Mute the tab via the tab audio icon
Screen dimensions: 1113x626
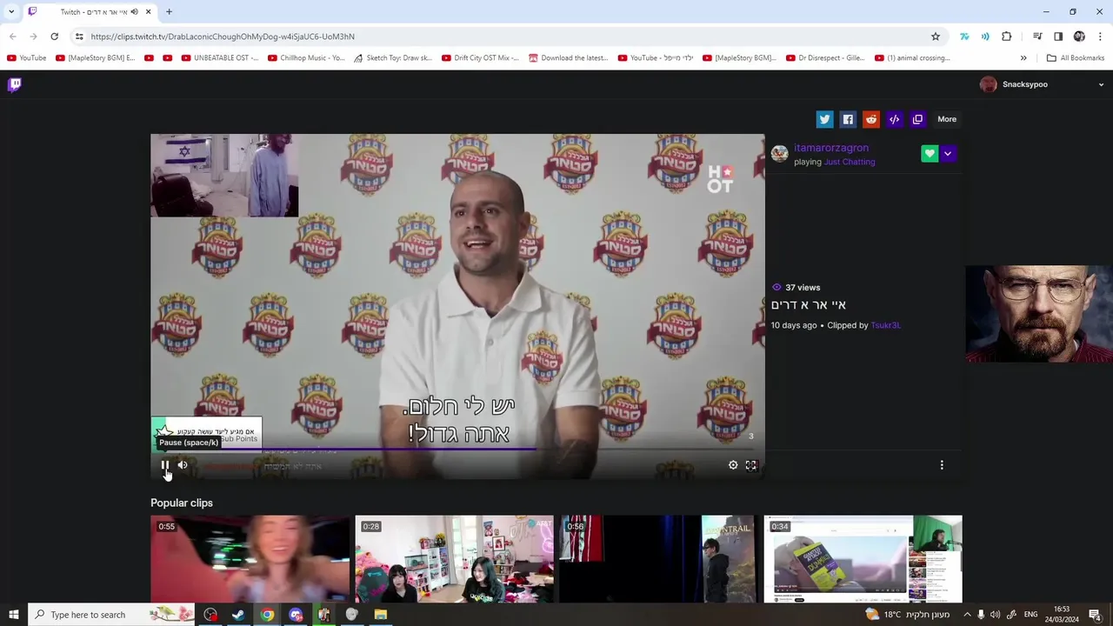(134, 12)
